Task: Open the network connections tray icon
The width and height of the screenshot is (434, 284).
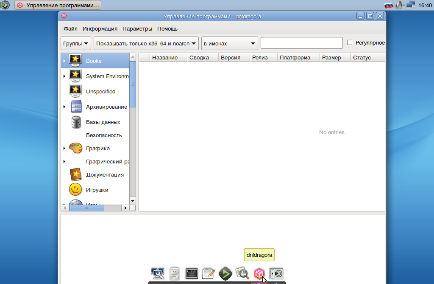Action: click(x=411, y=5)
